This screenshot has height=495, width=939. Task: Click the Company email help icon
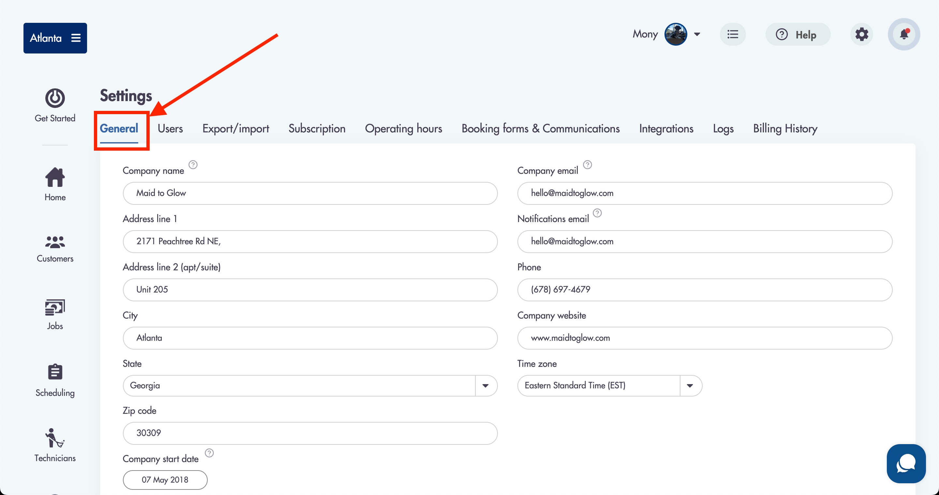pos(587,165)
